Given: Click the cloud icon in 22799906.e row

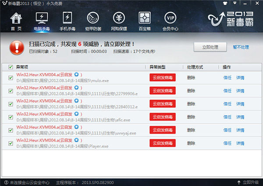Looking at the screenshot, I should tap(76, 87).
